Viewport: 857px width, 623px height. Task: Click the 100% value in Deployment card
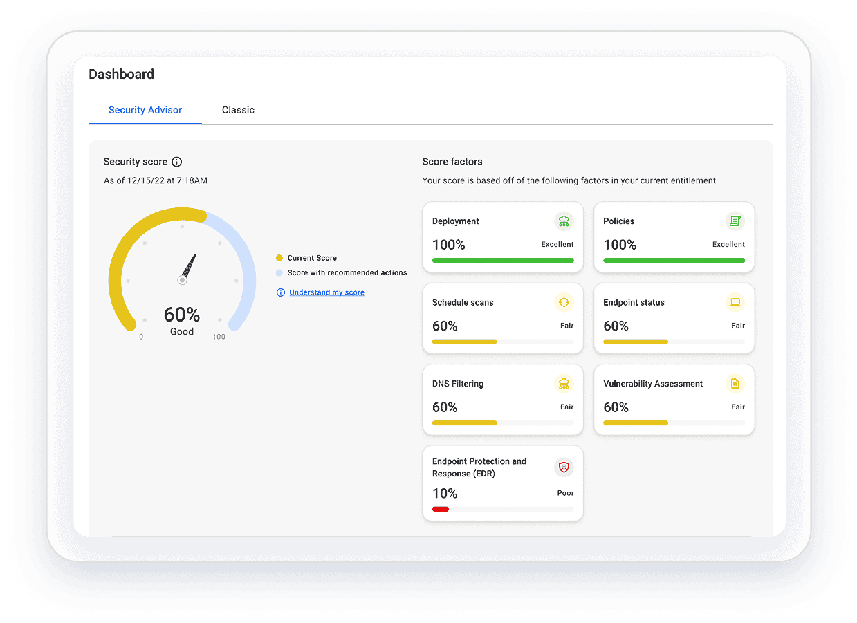pos(448,245)
